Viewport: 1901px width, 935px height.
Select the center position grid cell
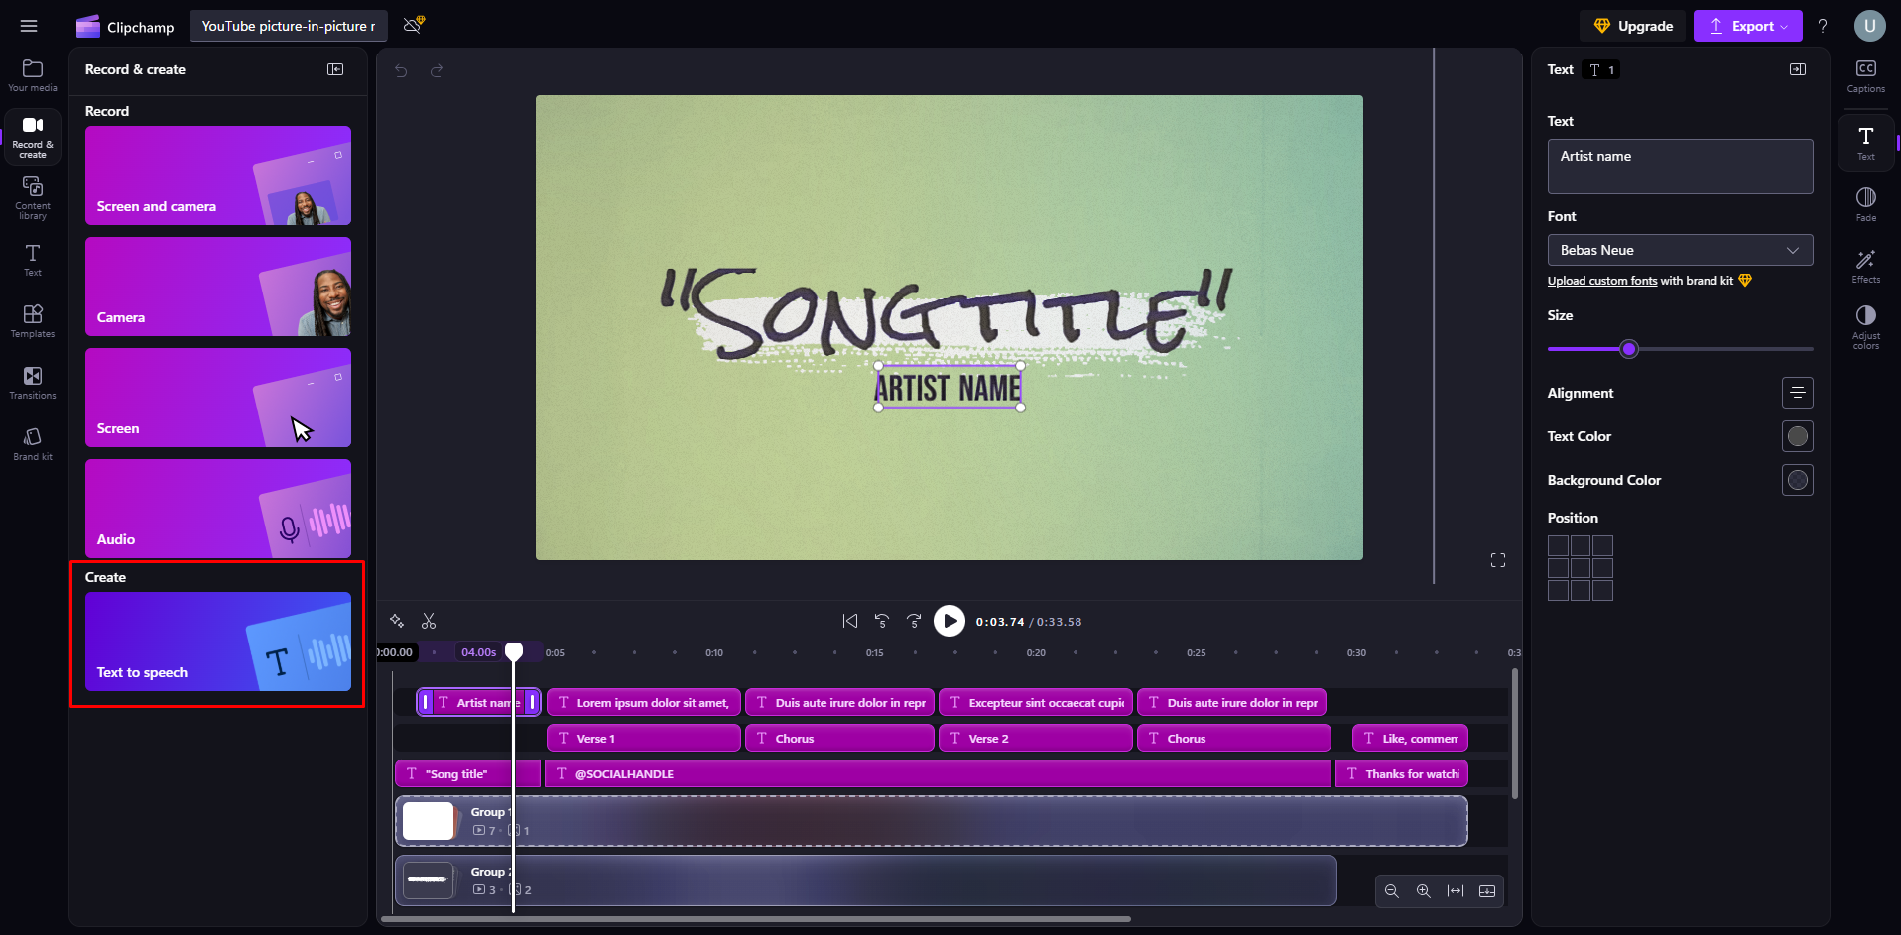tap(1581, 568)
